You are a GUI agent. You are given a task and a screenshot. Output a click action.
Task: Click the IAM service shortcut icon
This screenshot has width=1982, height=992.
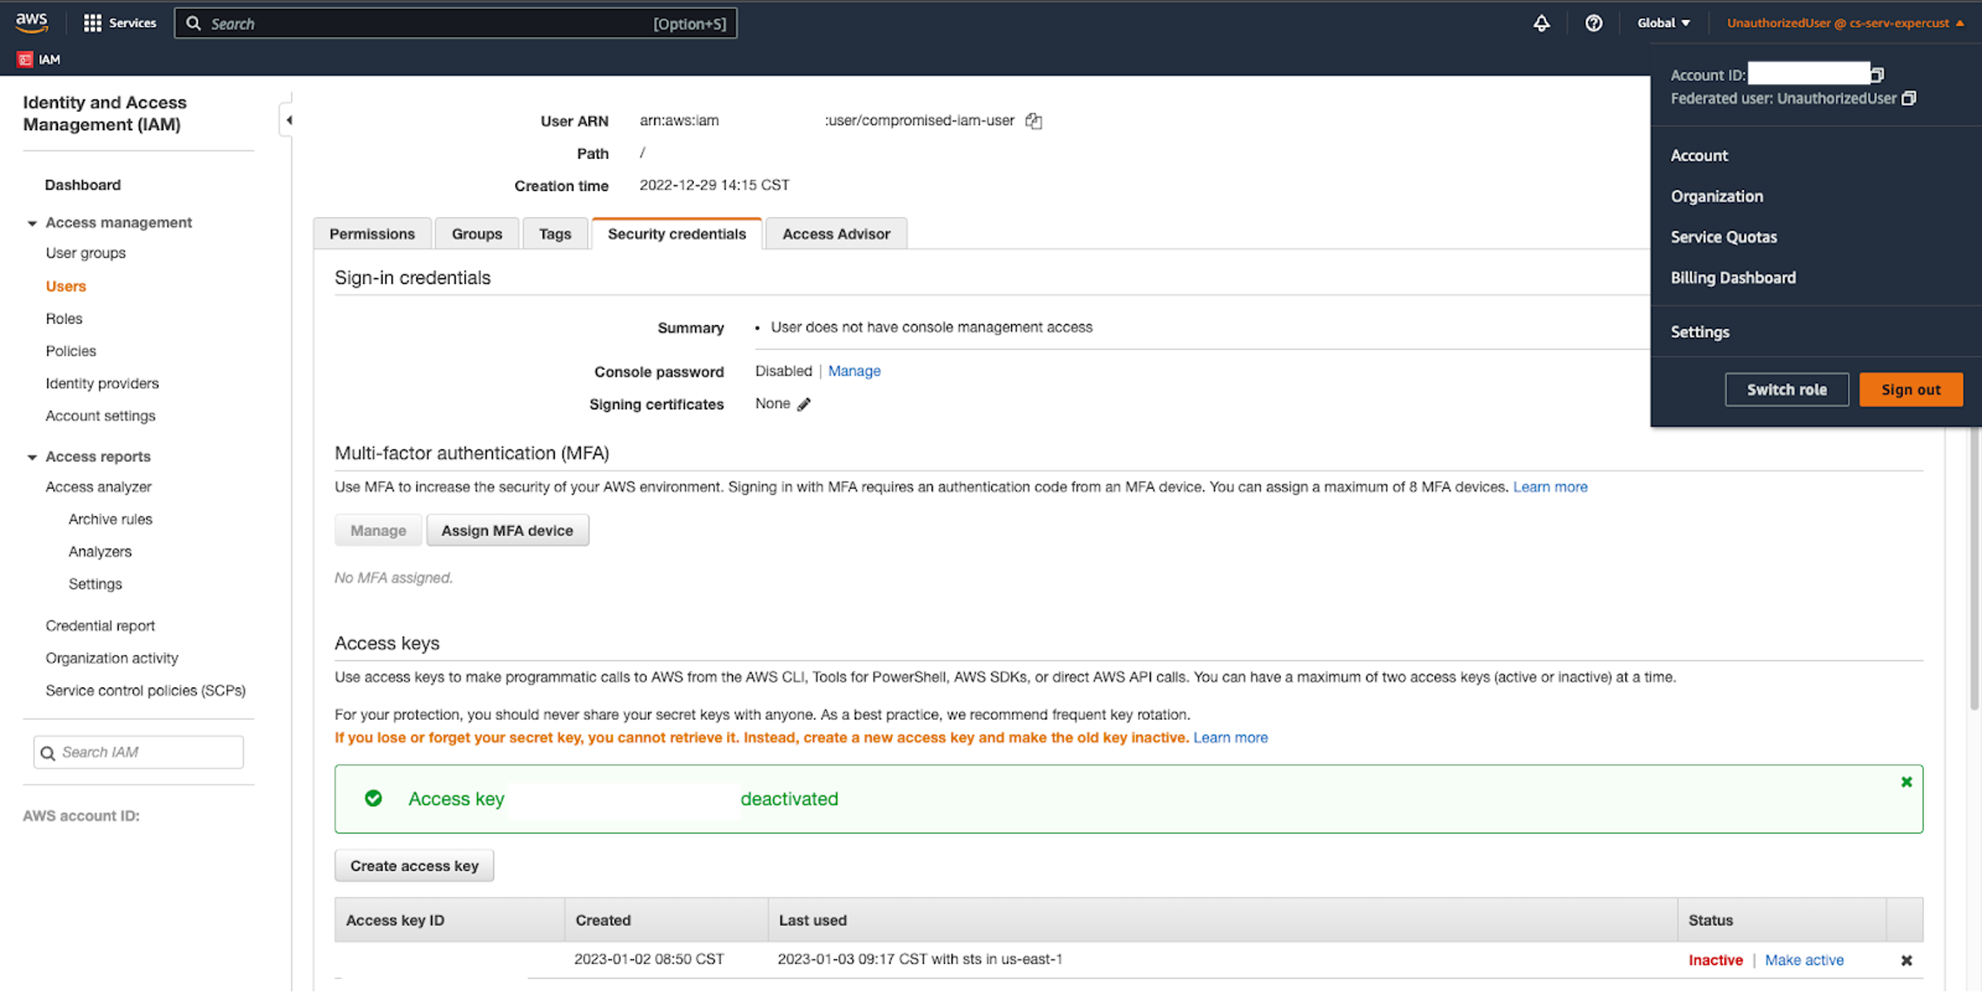(x=25, y=59)
